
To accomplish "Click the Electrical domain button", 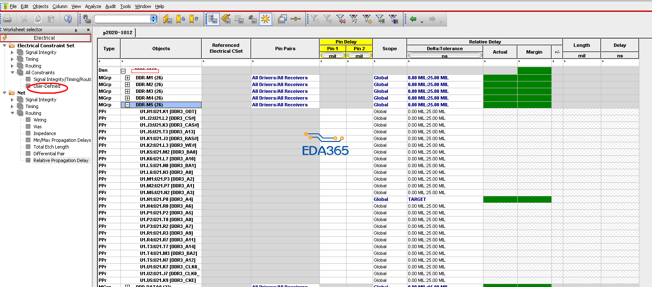I will 45,38.
